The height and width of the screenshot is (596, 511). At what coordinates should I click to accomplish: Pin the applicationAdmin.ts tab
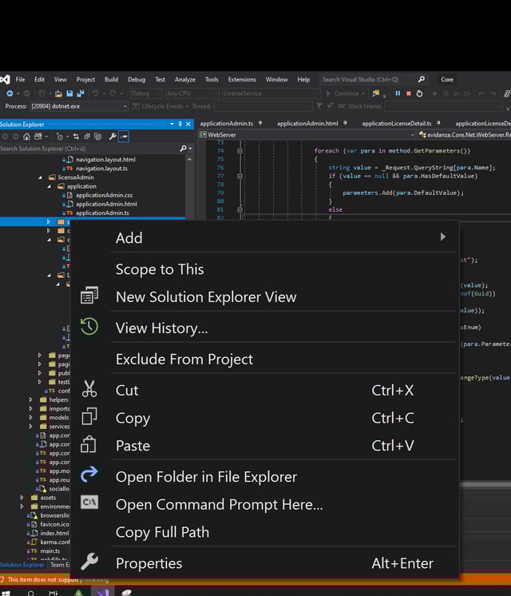tap(260, 123)
